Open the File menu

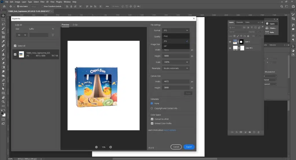point(7,2)
